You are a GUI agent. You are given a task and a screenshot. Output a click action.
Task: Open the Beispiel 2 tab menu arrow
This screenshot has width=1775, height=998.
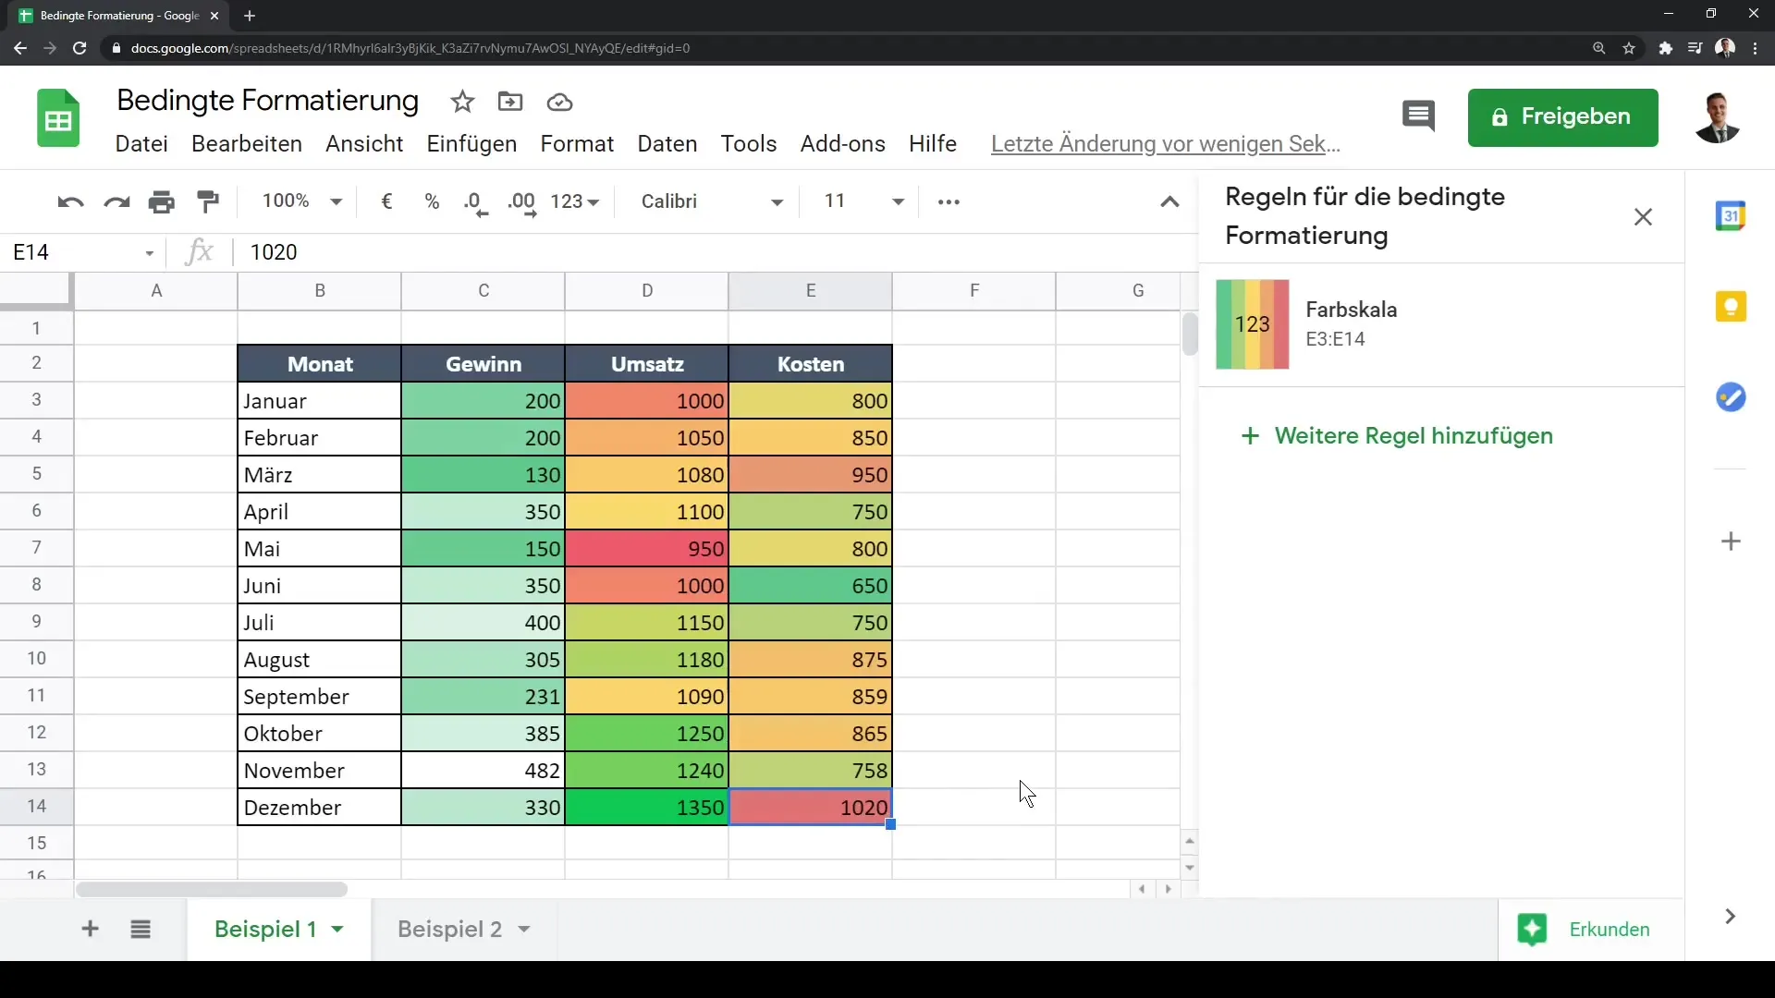point(524,930)
